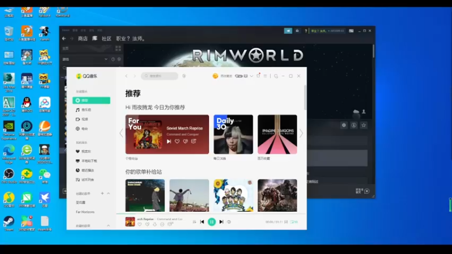Toggle lyrics display icon in player bar
452x254 pixels.
(x=286, y=222)
